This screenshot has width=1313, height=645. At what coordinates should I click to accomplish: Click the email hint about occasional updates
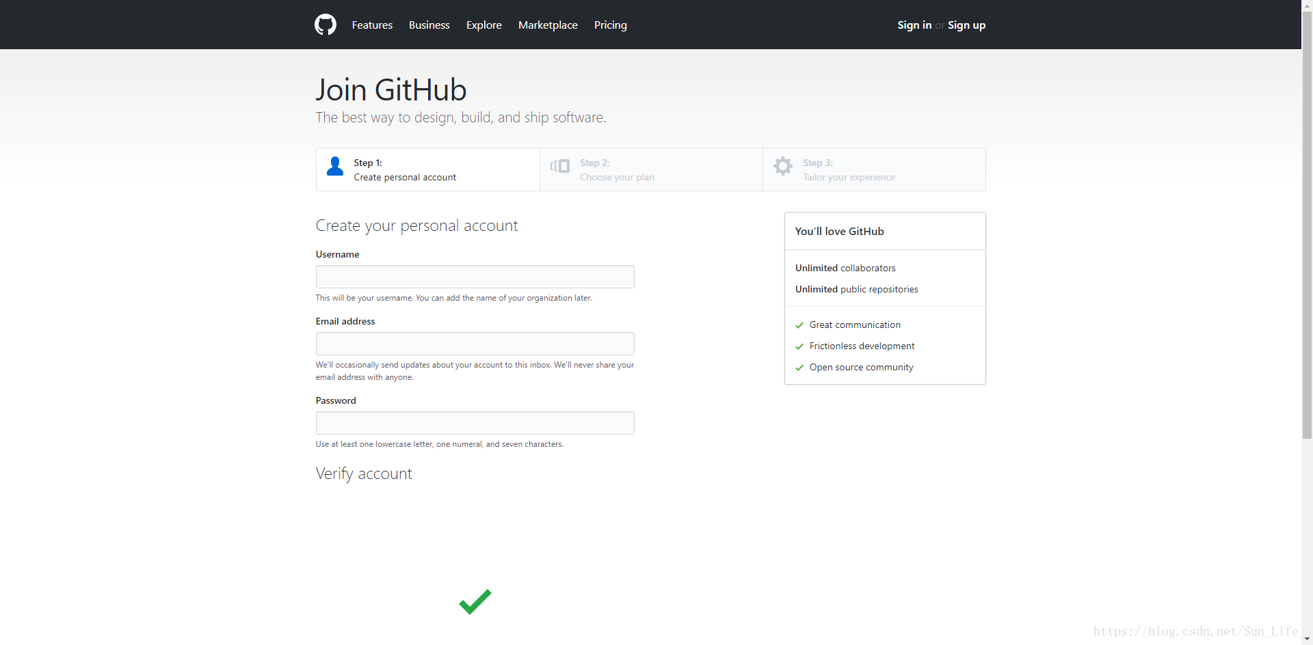pos(475,371)
